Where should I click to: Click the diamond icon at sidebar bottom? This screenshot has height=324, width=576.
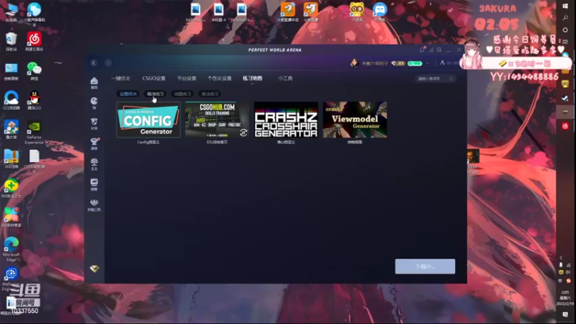pyautogui.click(x=94, y=269)
